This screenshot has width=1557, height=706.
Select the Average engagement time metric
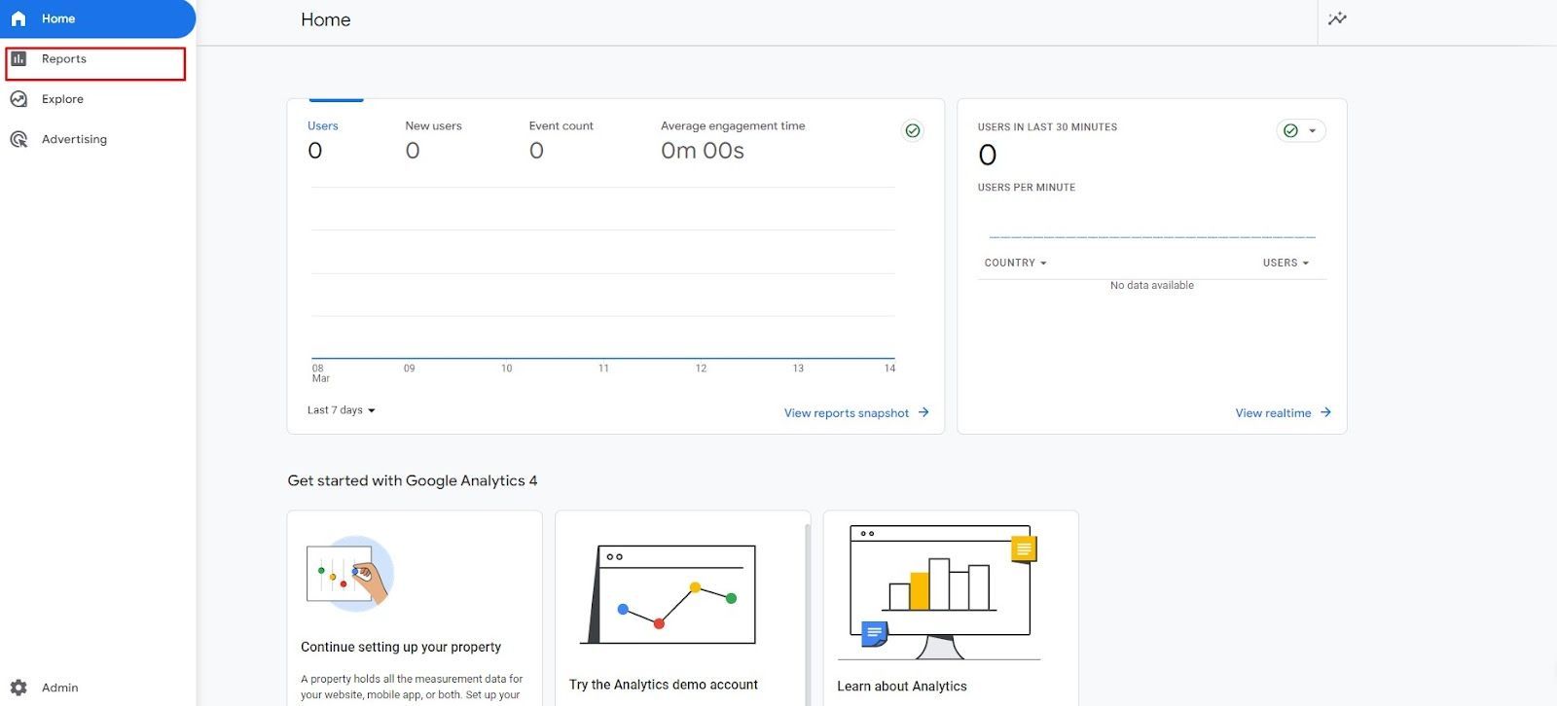[733, 140]
